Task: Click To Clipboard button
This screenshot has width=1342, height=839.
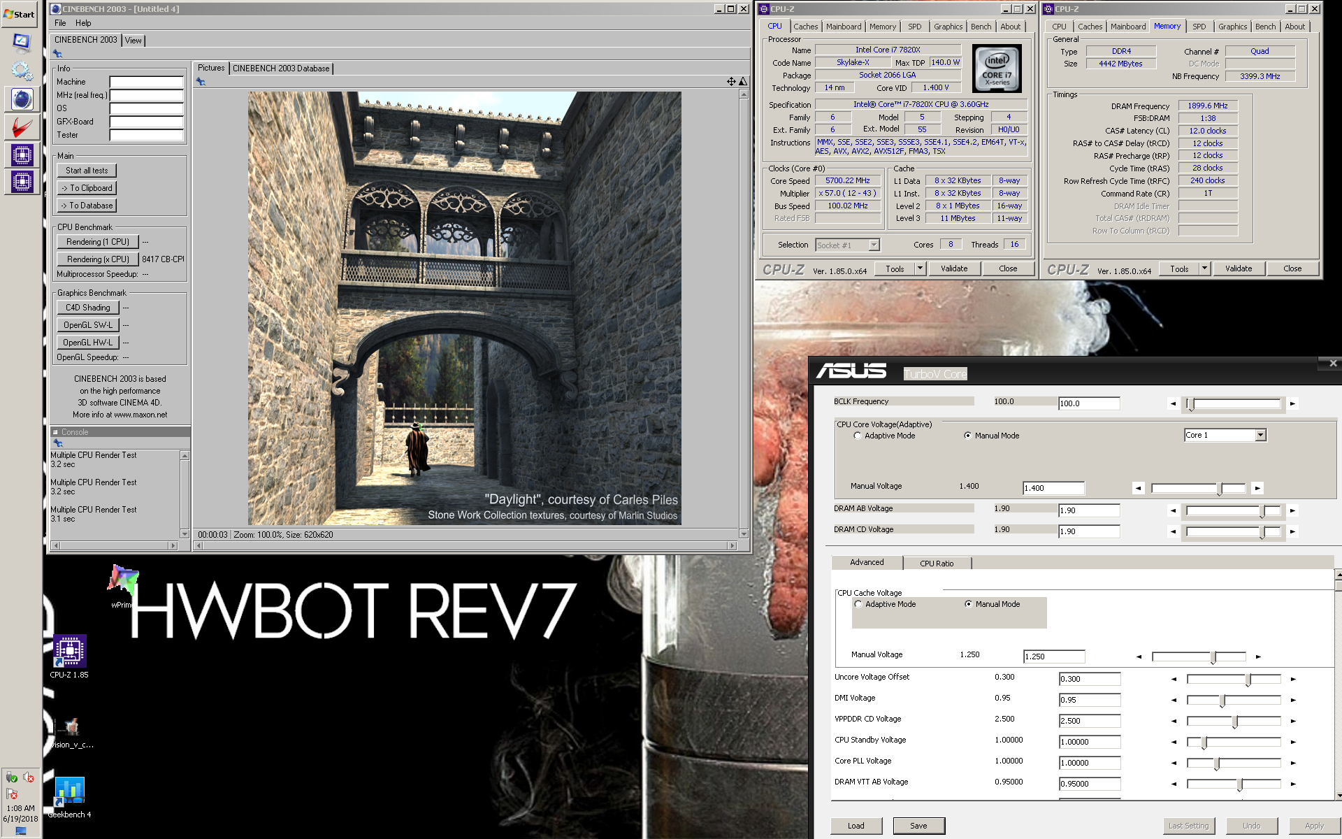Action: (x=87, y=188)
